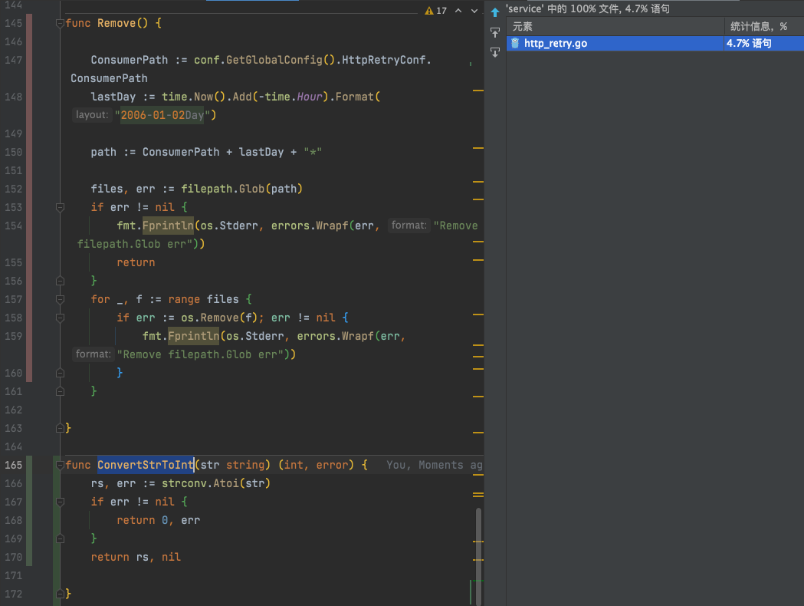The image size is (804, 606).
Task: Click the yellow warning inspection icon
Action: 429,11
